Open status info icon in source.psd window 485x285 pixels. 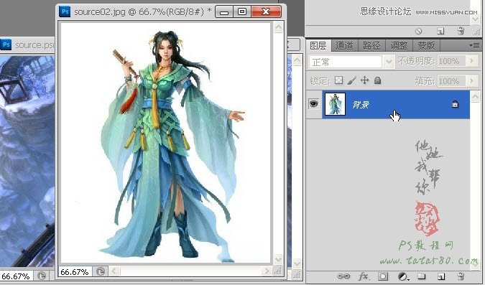point(42,276)
